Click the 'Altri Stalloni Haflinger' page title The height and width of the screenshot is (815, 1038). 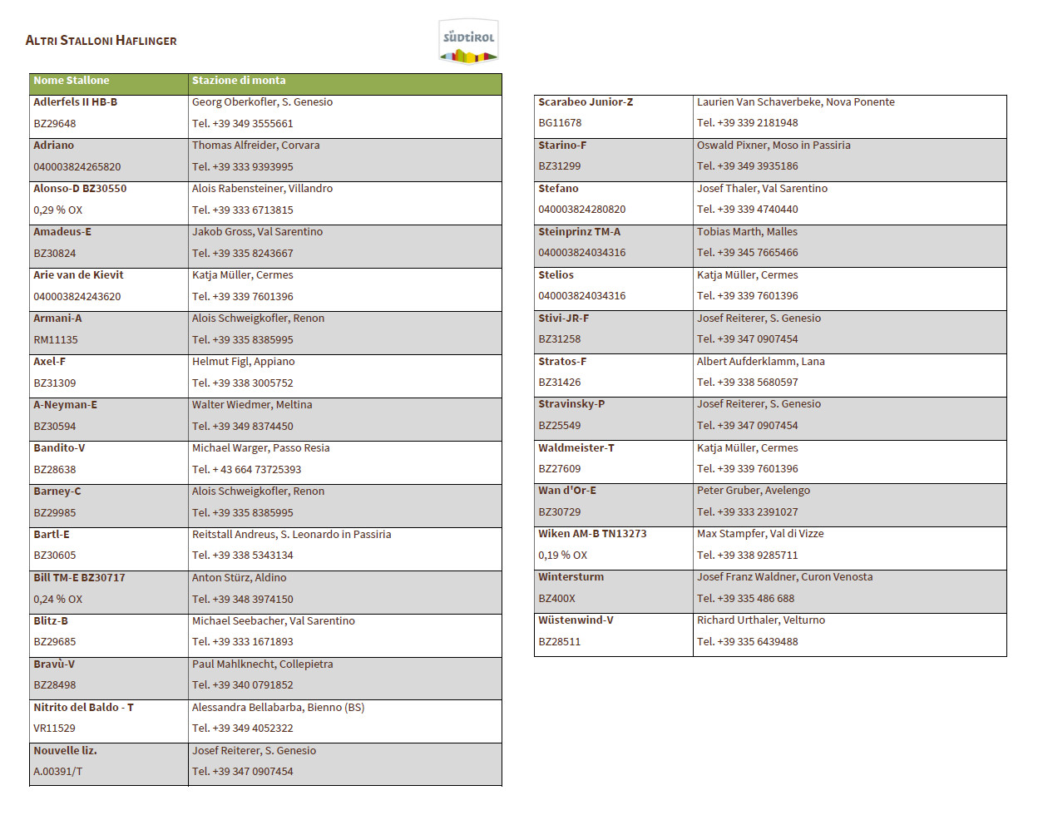point(101,41)
